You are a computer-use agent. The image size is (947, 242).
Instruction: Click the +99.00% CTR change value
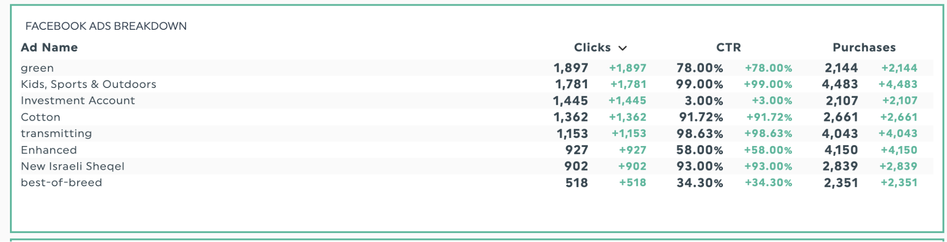point(767,85)
